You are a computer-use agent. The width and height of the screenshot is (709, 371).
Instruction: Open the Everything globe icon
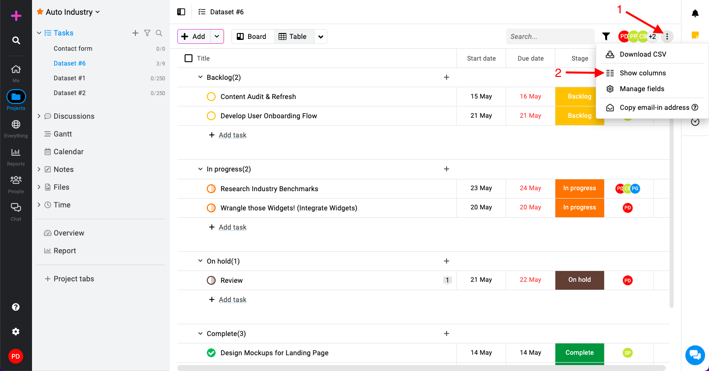(16, 125)
